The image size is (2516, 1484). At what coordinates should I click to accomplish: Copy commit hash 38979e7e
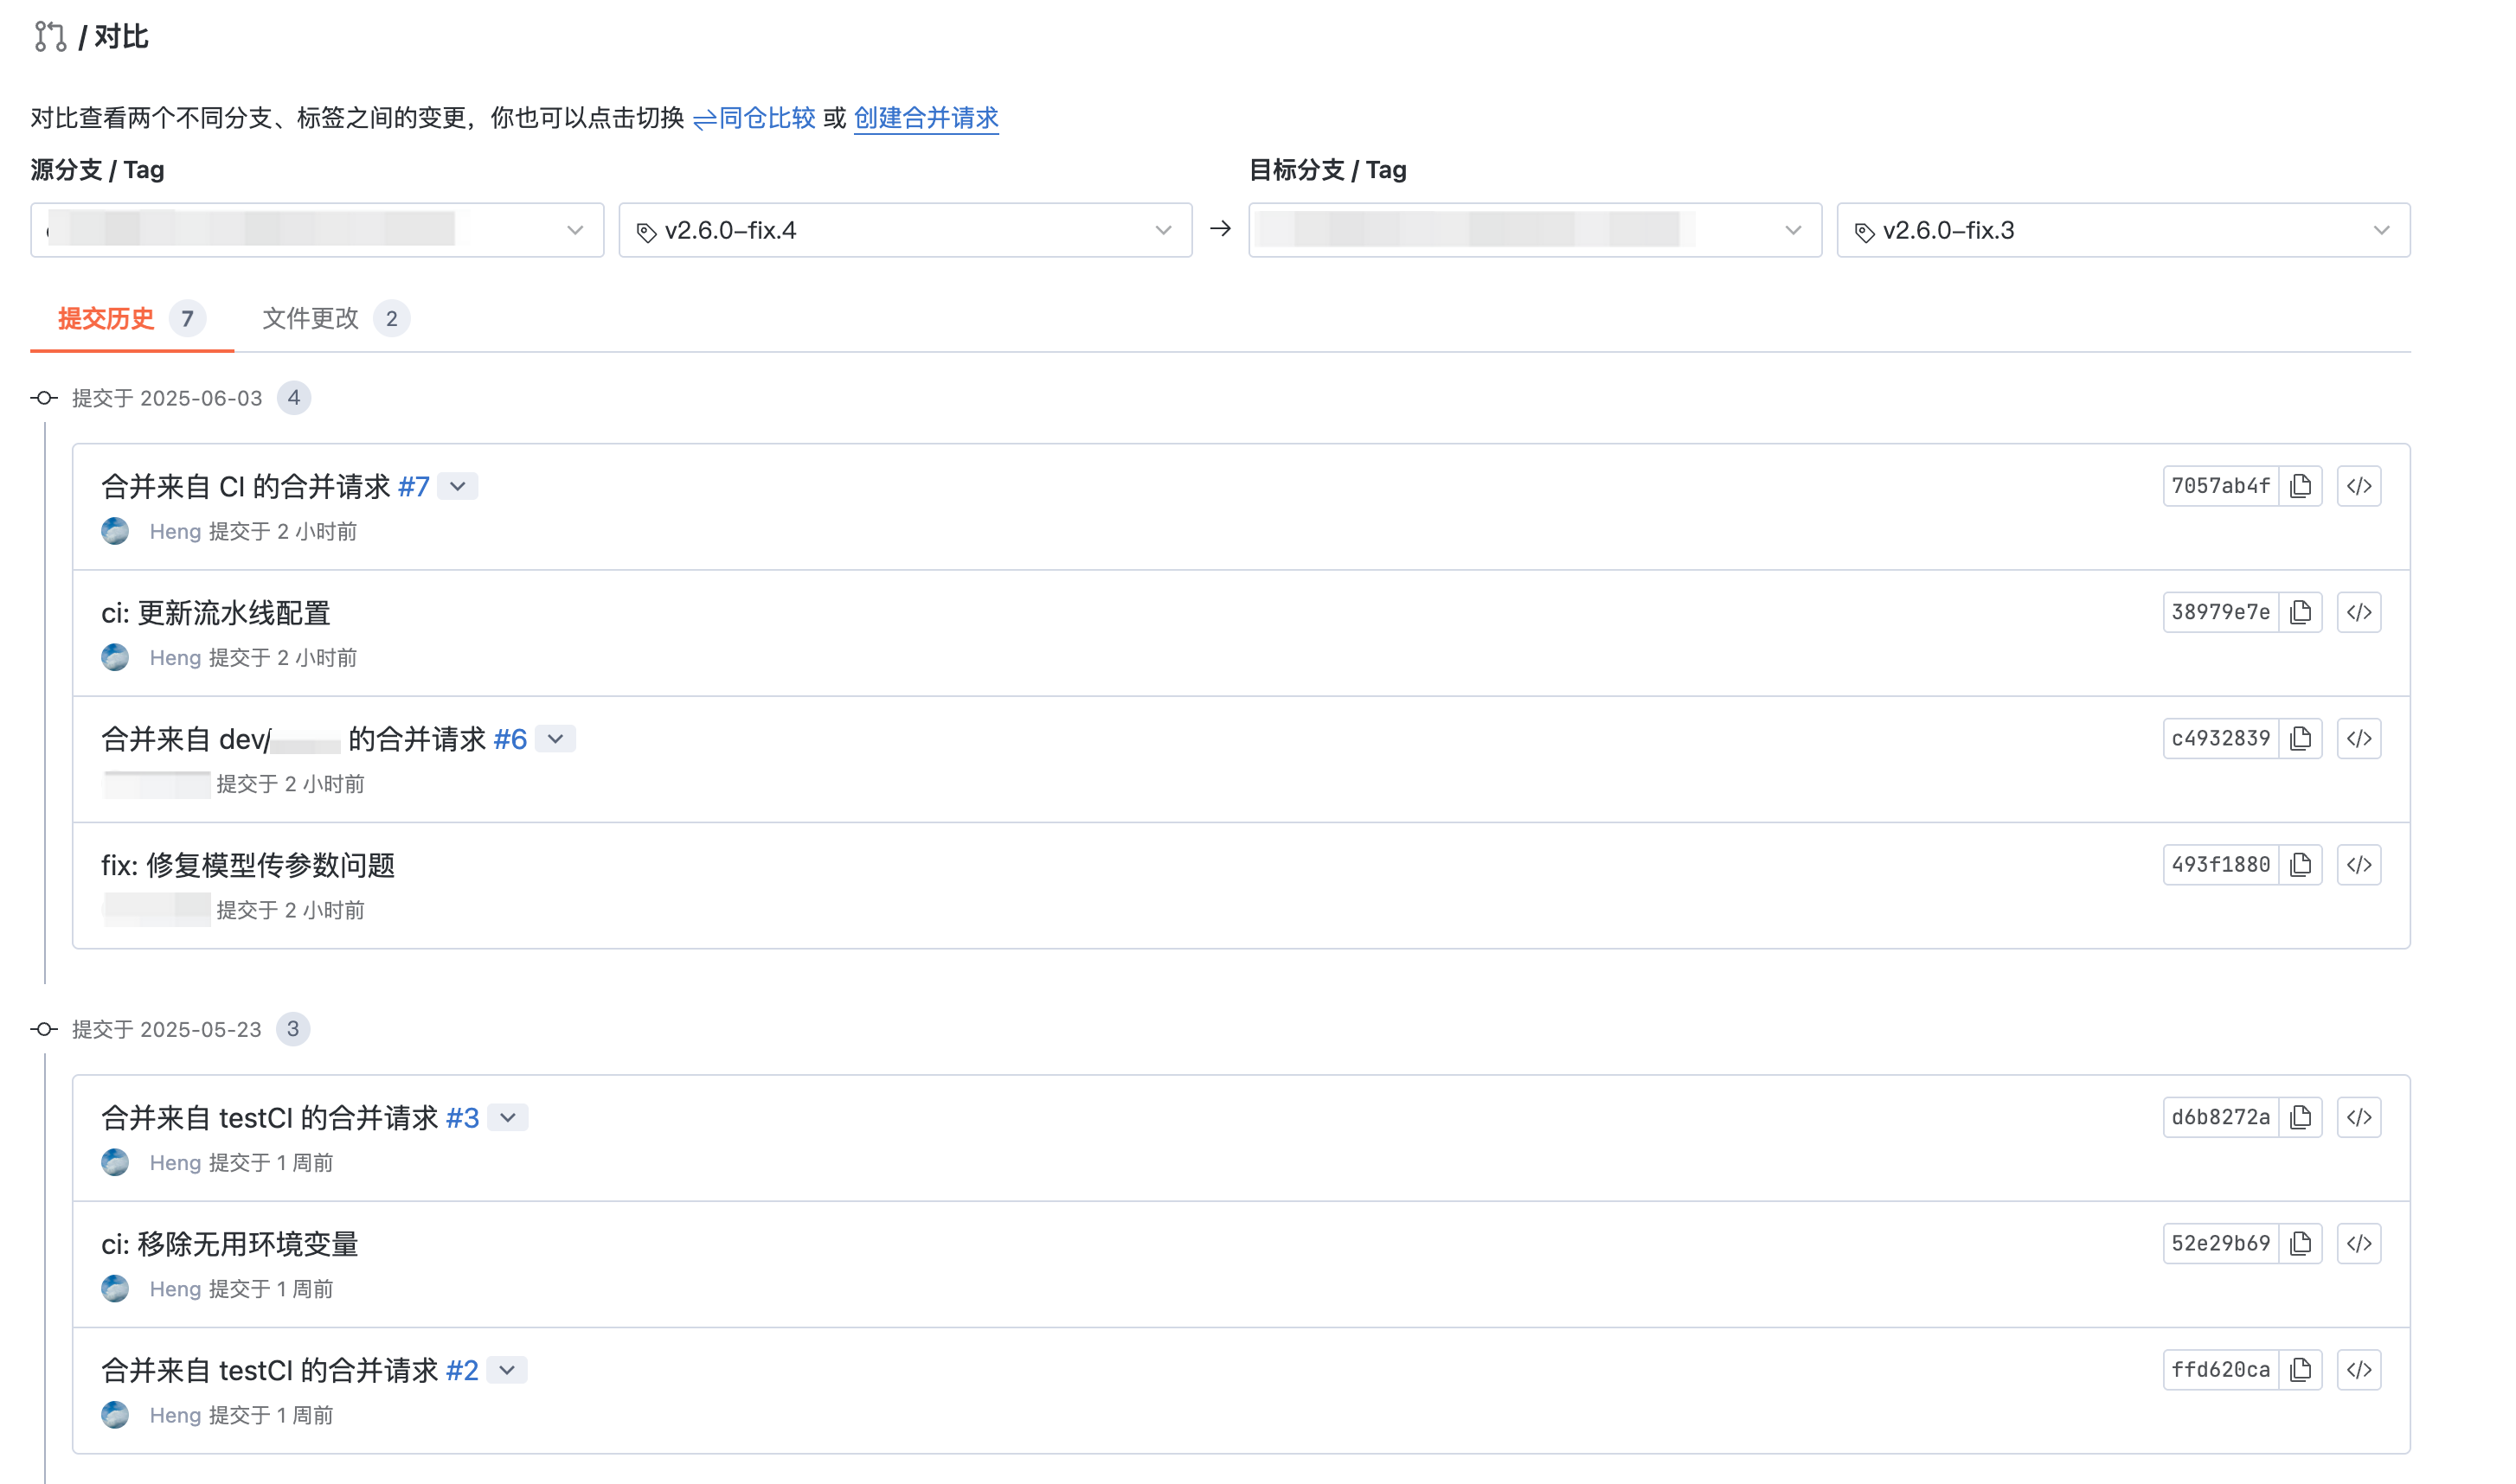pyautogui.click(x=2300, y=611)
